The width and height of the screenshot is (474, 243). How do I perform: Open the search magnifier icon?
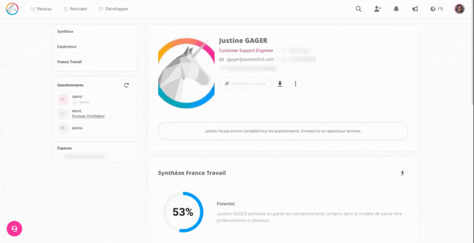click(x=358, y=9)
